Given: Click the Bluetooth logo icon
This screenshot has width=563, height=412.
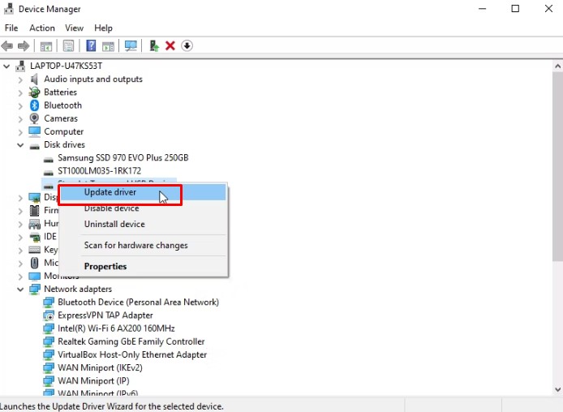Looking at the screenshot, I should pyautogui.click(x=34, y=105).
